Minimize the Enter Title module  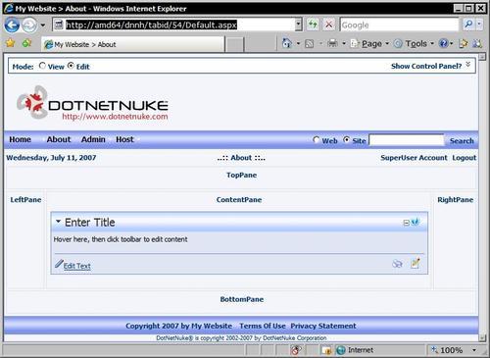tap(406, 223)
